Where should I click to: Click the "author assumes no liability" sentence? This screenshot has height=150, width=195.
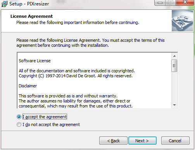tap(74, 101)
